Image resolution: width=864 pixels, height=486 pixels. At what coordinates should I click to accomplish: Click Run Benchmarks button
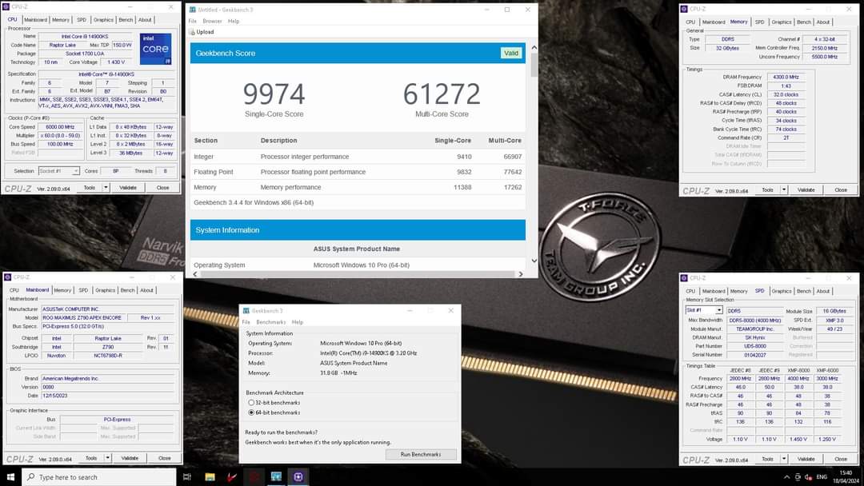pyautogui.click(x=421, y=455)
